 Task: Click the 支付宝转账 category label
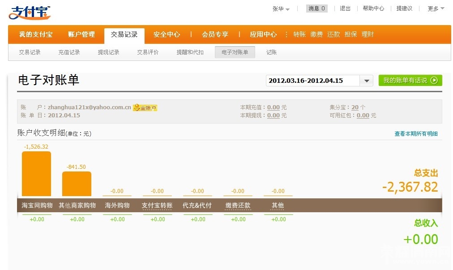[157, 206]
